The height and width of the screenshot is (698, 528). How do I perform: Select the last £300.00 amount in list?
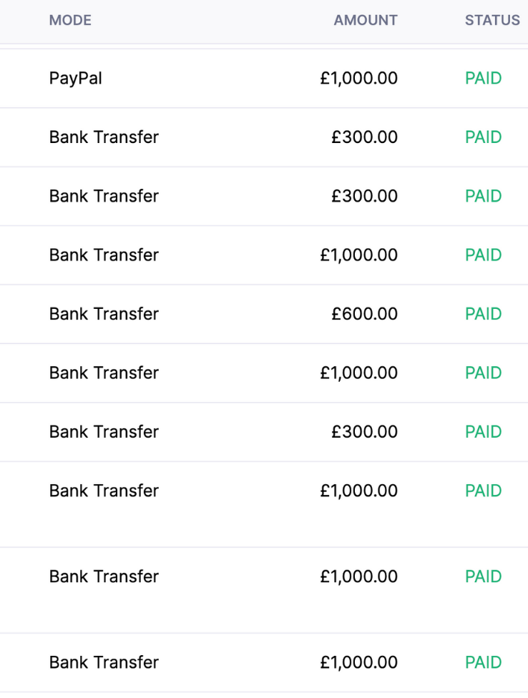364,432
